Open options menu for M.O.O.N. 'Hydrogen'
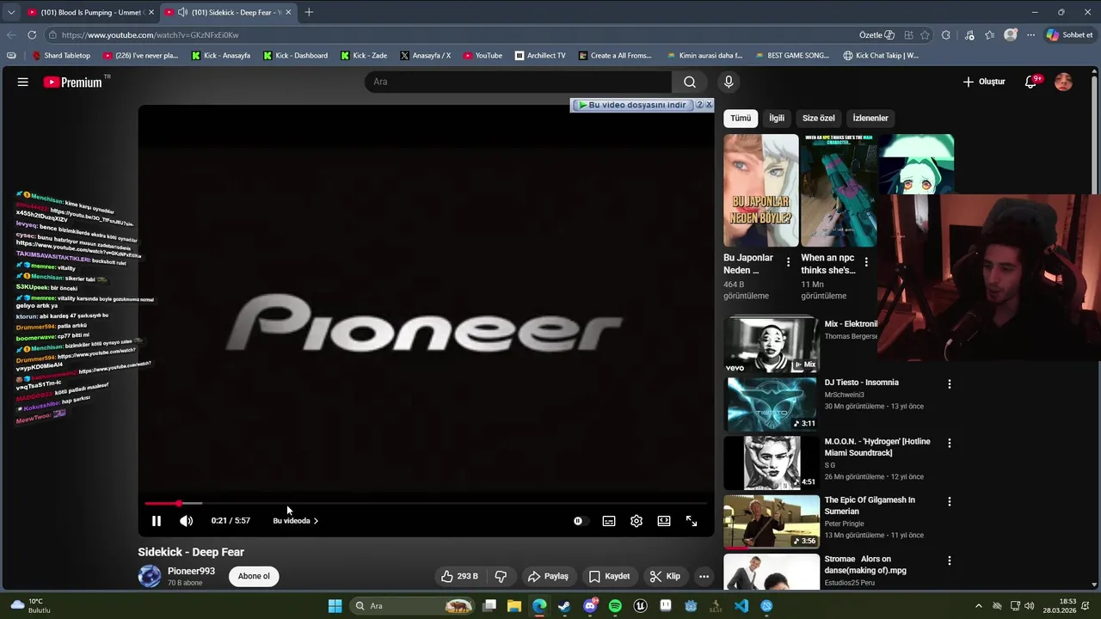This screenshot has height=619, width=1101. click(950, 444)
